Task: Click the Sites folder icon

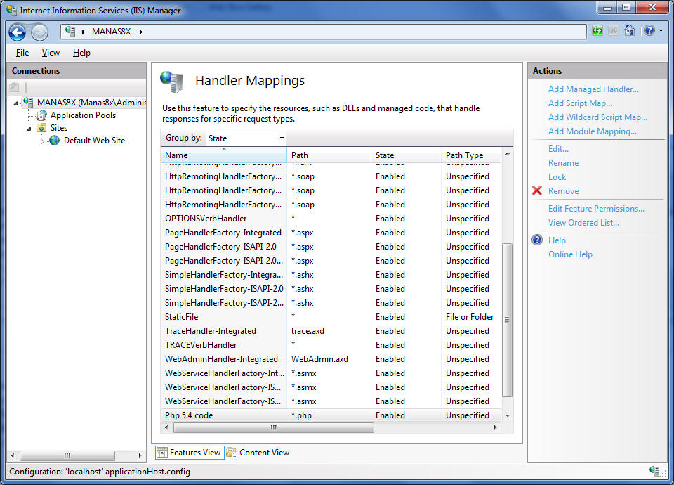Action: click(41, 128)
